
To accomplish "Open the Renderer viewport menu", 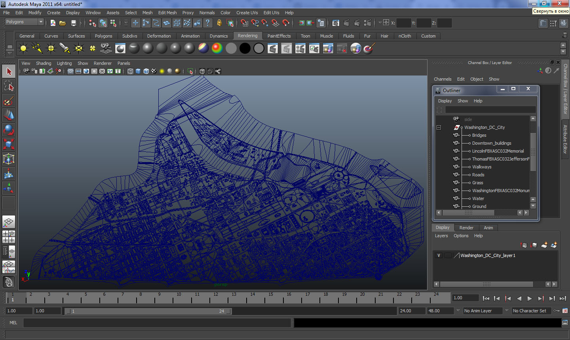I will 103,63.
